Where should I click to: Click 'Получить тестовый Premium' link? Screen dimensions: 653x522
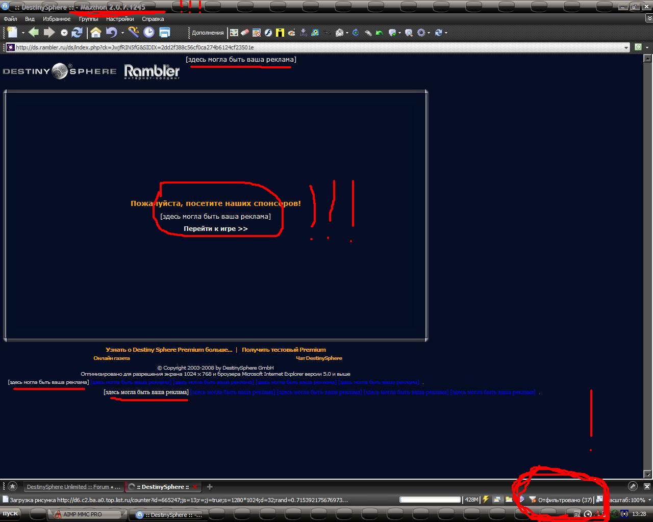click(284, 350)
